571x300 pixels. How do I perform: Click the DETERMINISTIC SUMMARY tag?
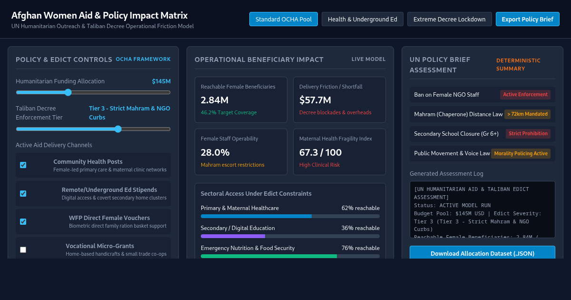[518, 65]
